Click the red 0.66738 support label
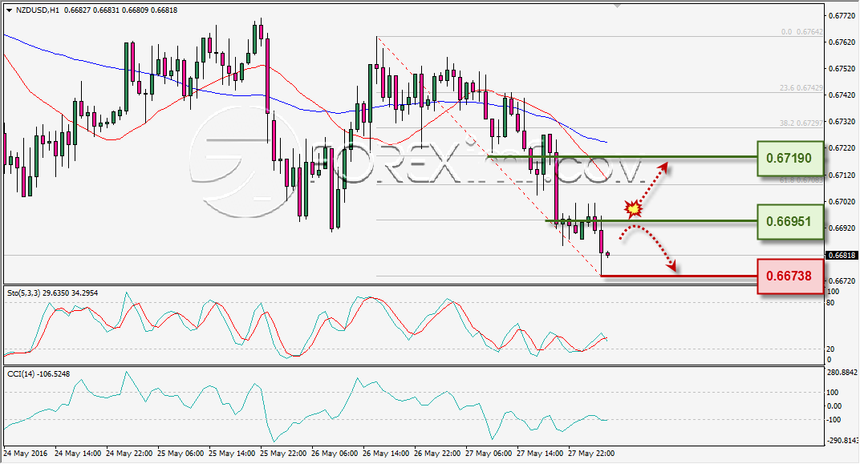860x464 pixels. click(x=790, y=276)
